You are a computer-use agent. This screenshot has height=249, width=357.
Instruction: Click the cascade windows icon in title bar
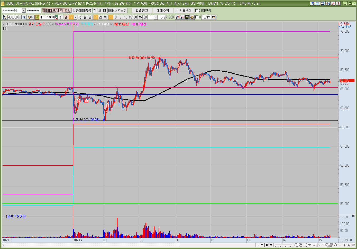click(x=323, y=3)
